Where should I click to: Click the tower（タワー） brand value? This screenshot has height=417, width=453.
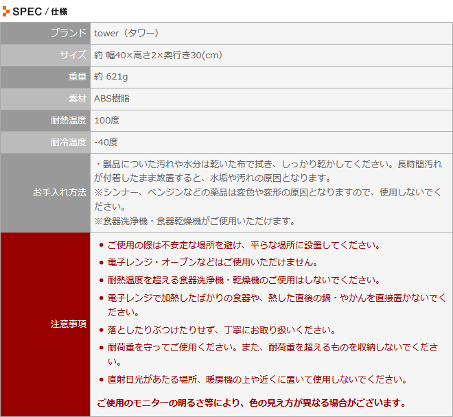coord(127,33)
